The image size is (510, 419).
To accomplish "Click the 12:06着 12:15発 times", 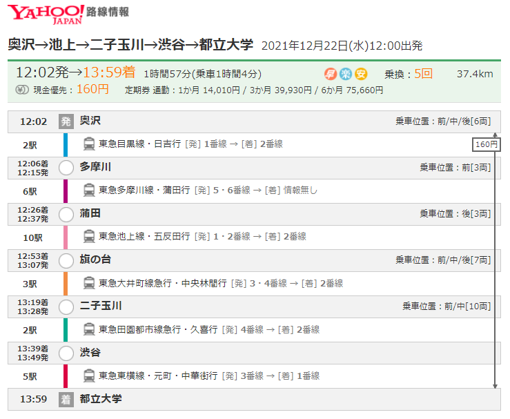I will point(33,168).
